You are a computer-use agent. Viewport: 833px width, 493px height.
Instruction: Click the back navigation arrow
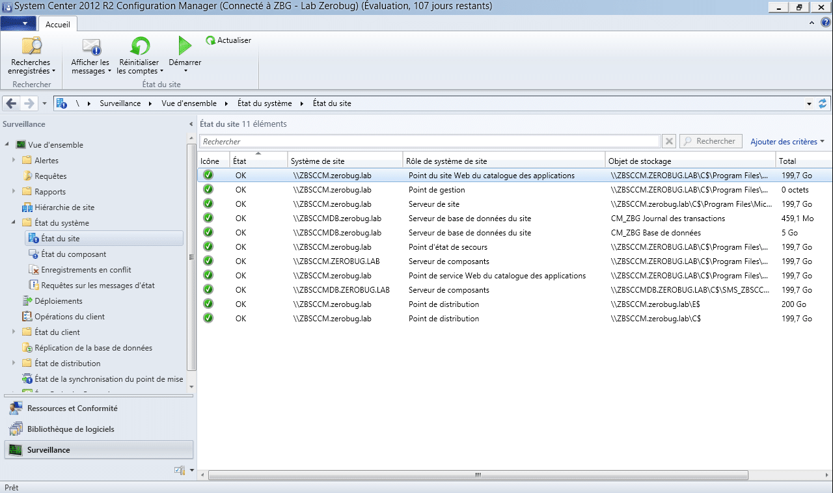click(12, 103)
